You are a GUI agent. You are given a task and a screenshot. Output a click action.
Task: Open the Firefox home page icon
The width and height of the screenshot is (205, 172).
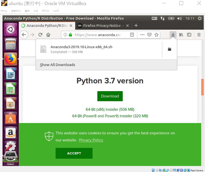point(48,35)
